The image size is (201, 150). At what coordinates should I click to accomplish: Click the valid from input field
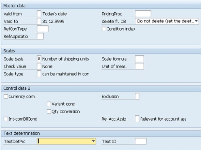click(39, 14)
